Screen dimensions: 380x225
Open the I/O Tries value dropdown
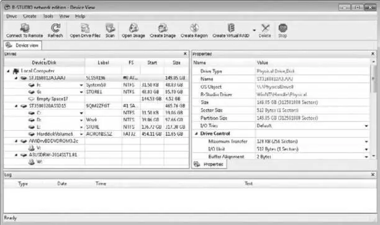366,126
